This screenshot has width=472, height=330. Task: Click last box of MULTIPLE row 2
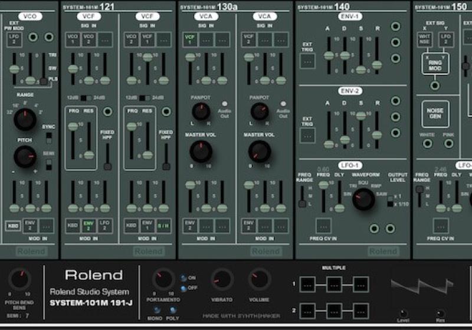click(360, 311)
